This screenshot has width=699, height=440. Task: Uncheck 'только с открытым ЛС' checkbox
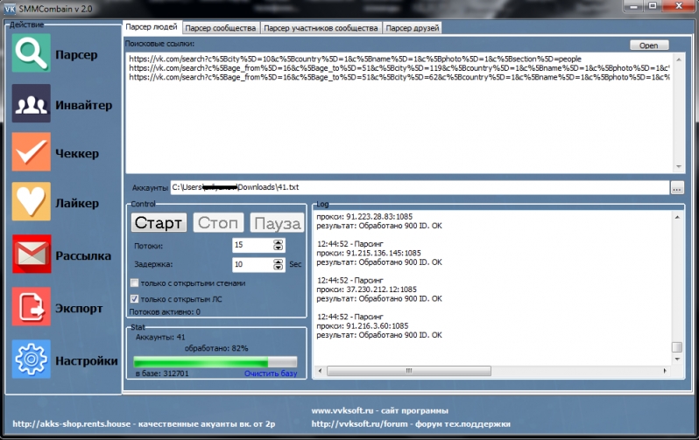[x=134, y=299]
